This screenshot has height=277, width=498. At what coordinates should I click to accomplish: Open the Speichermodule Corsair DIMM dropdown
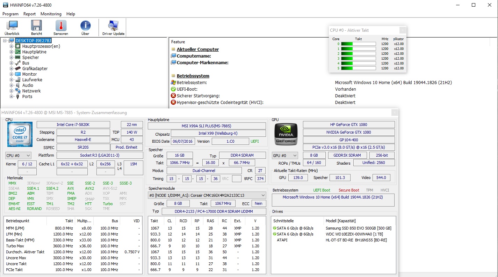tap(207, 195)
